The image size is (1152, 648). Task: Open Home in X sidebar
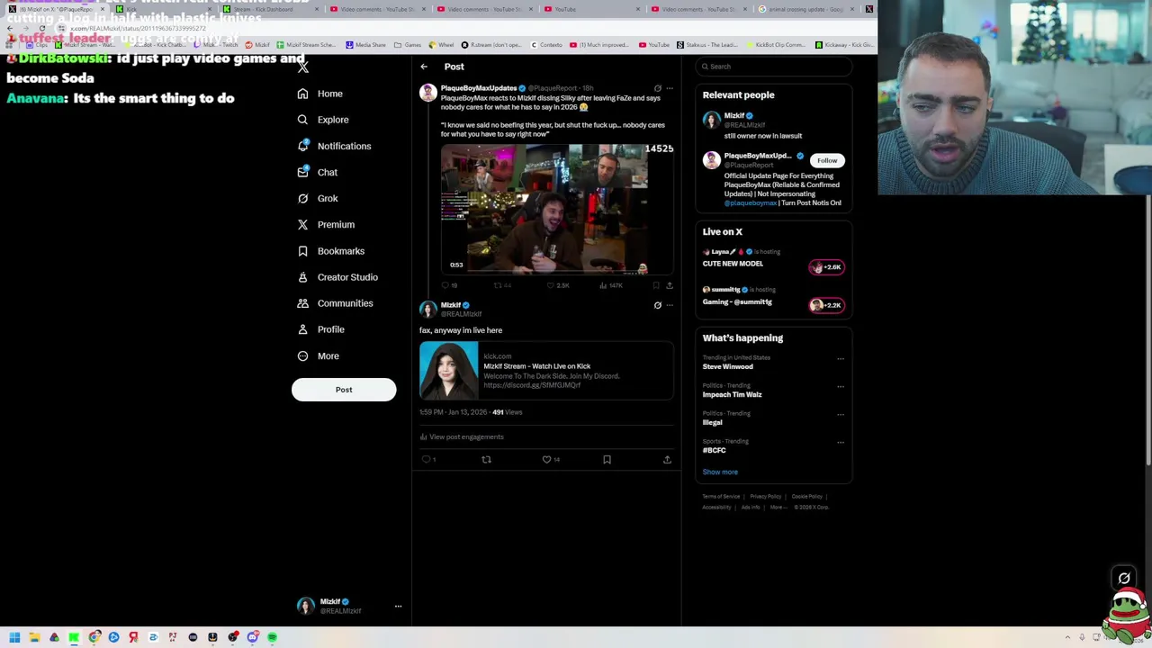pyautogui.click(x=320, y=94)
